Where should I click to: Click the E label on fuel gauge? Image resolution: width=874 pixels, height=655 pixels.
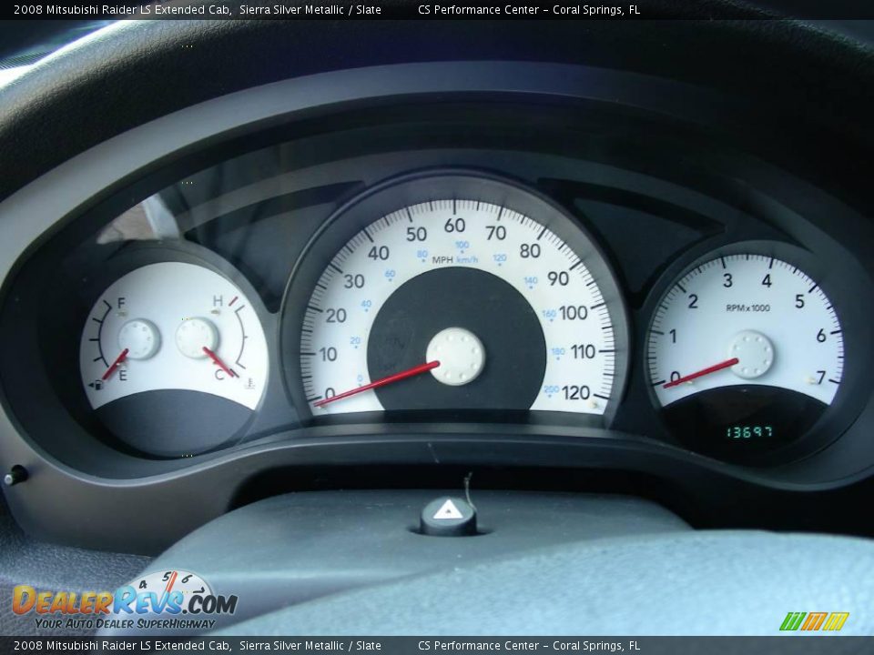(x=123, y=376)
